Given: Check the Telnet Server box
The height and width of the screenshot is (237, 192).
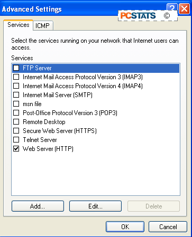Looking at the screenshot, I should pyautogui.click(x=16, y=140).
